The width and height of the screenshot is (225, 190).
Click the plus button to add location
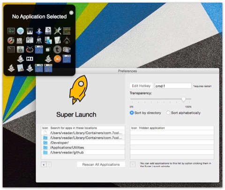(44, 165)
